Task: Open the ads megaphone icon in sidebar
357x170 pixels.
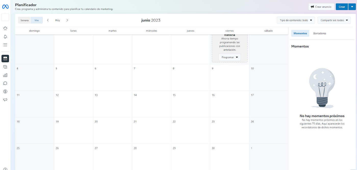Action: pyautogui.click(x=5, y=100)
